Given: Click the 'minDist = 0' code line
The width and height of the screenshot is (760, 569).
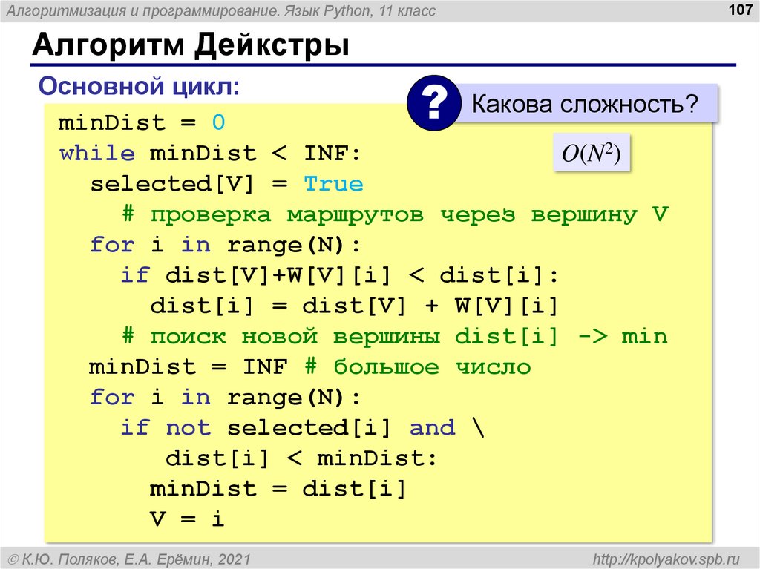Looking at the screenshot, I should click(142, 122).
